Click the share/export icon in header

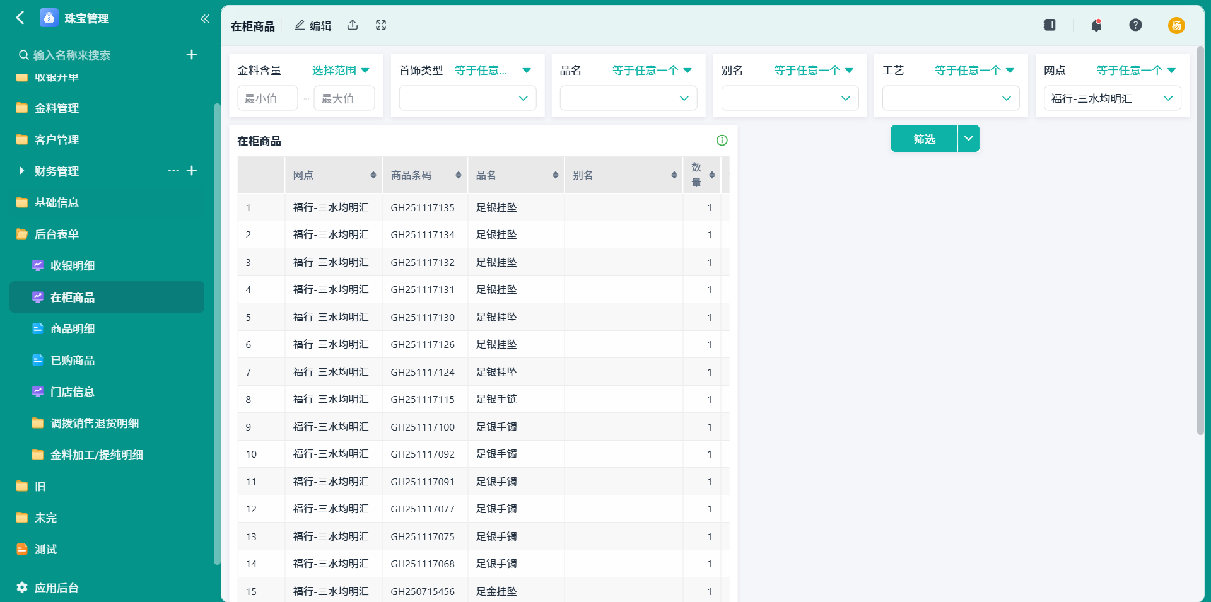click(353, 25)
